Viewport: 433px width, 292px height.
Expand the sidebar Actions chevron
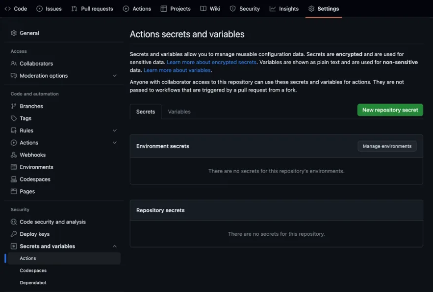(115, 143)
